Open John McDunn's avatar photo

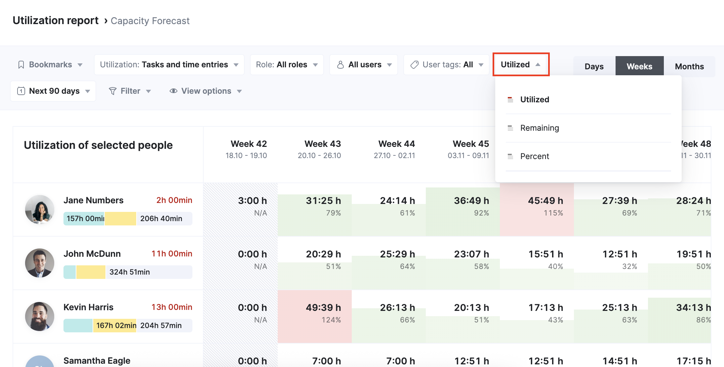point(40,263)
